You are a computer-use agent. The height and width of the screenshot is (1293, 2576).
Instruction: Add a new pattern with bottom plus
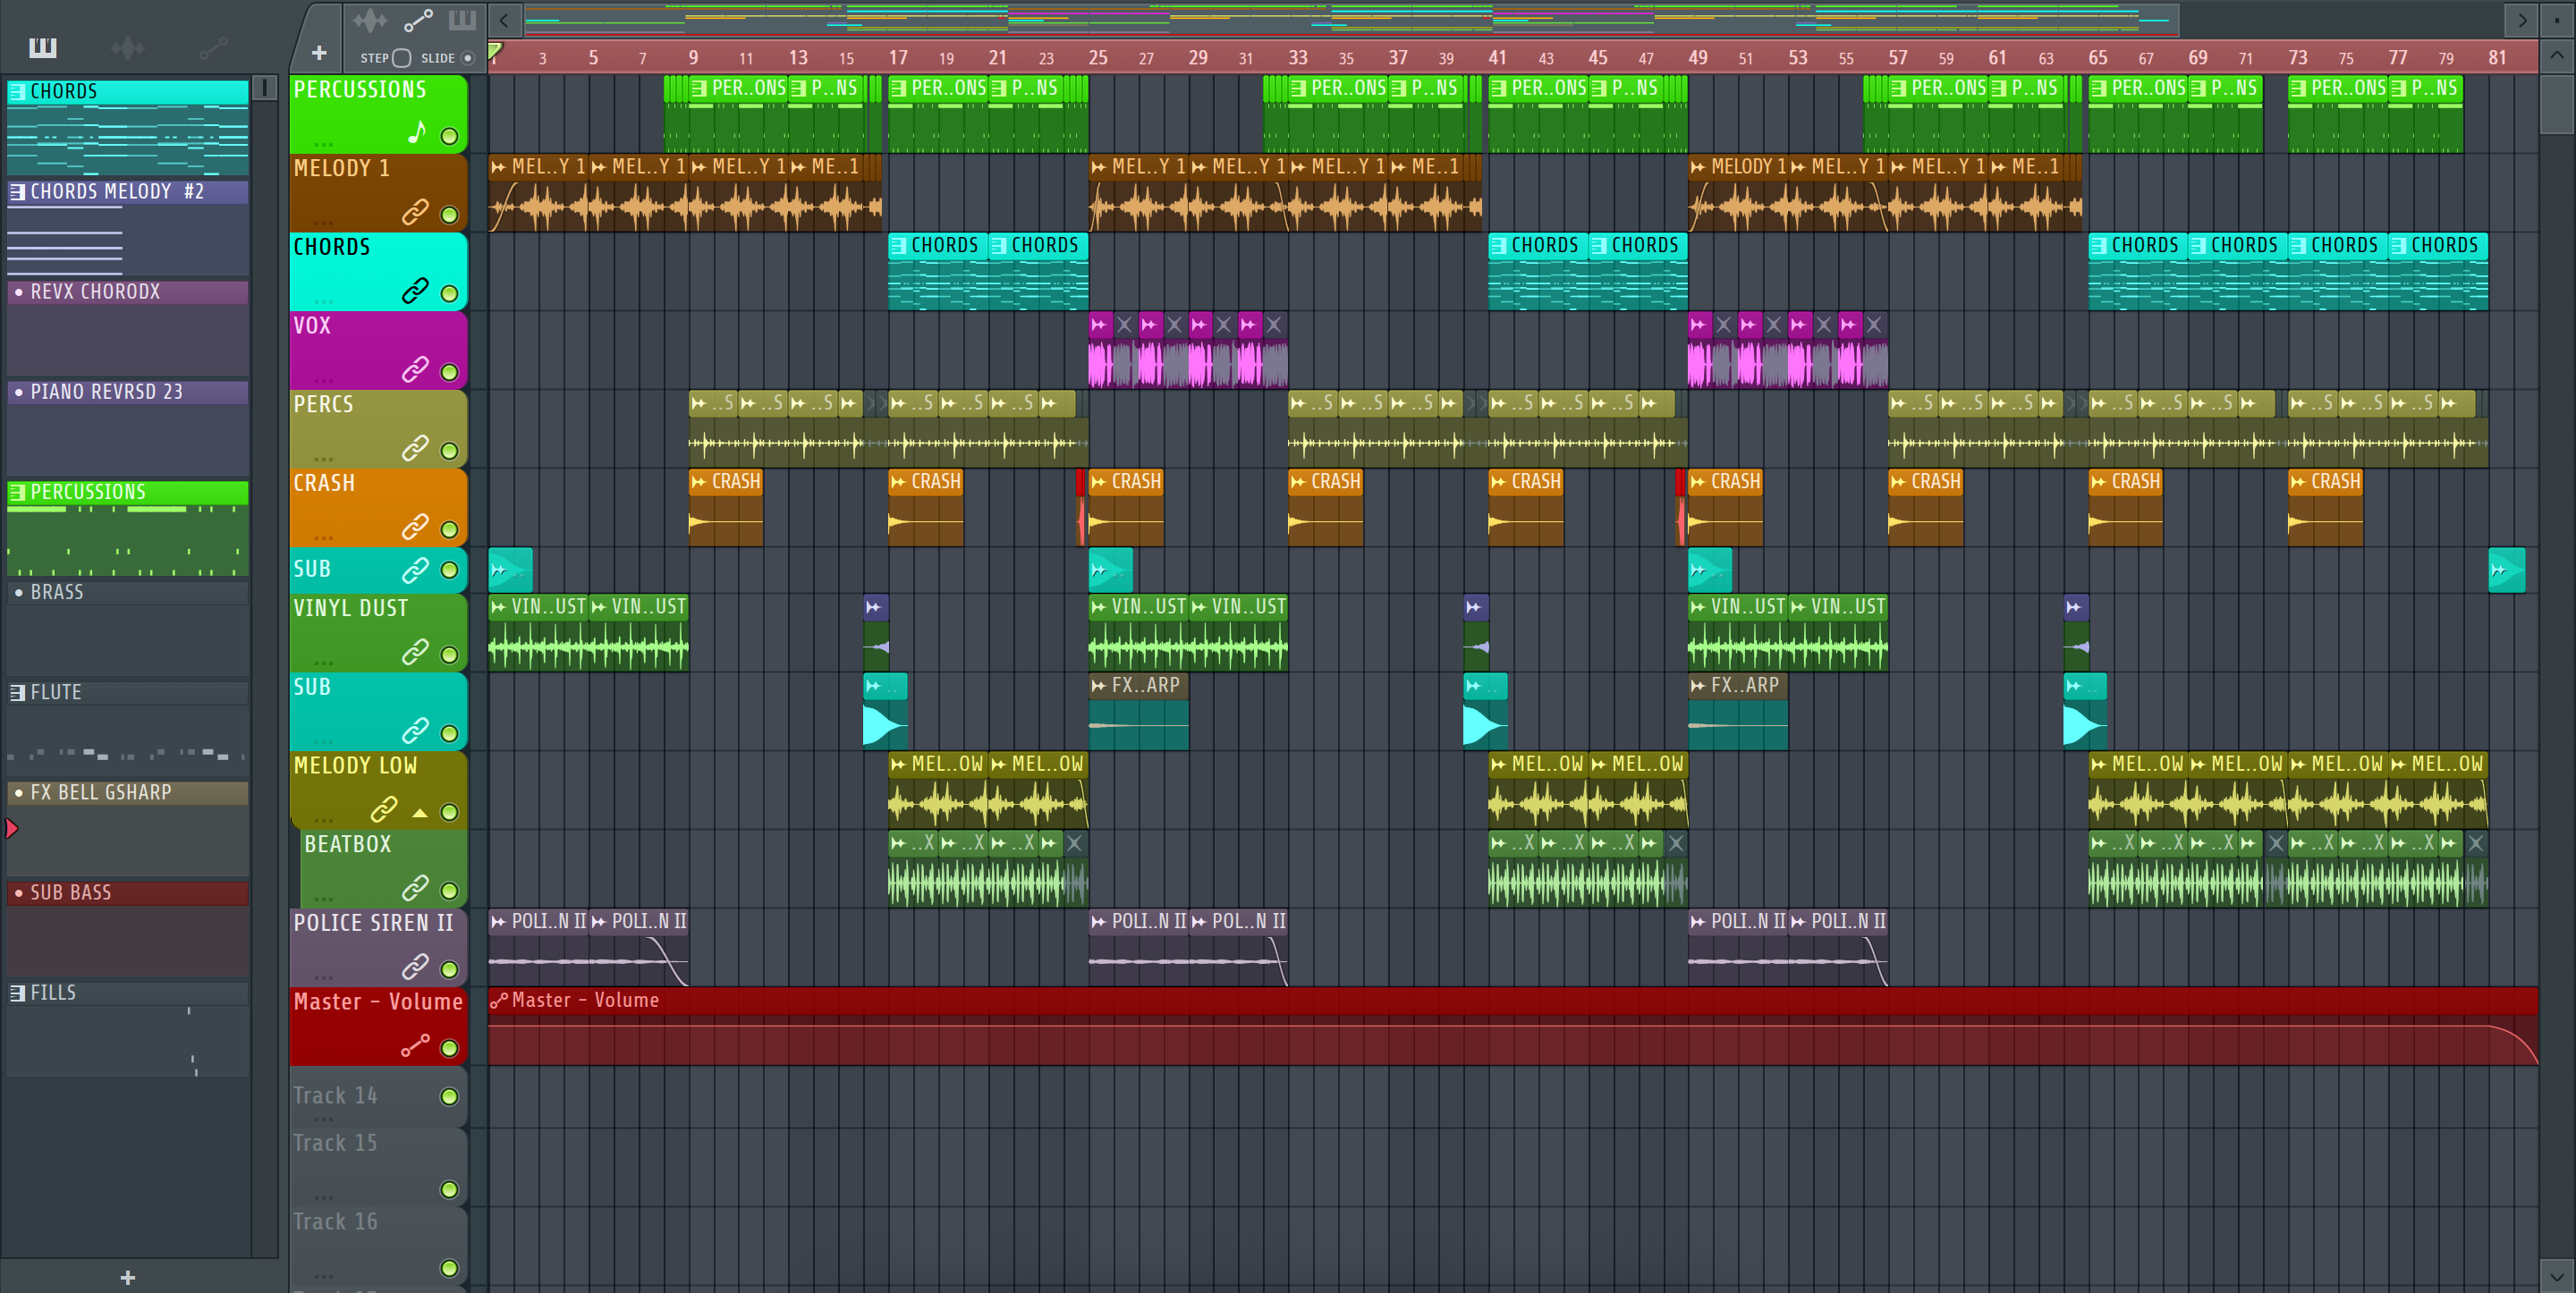point(128,1277)
